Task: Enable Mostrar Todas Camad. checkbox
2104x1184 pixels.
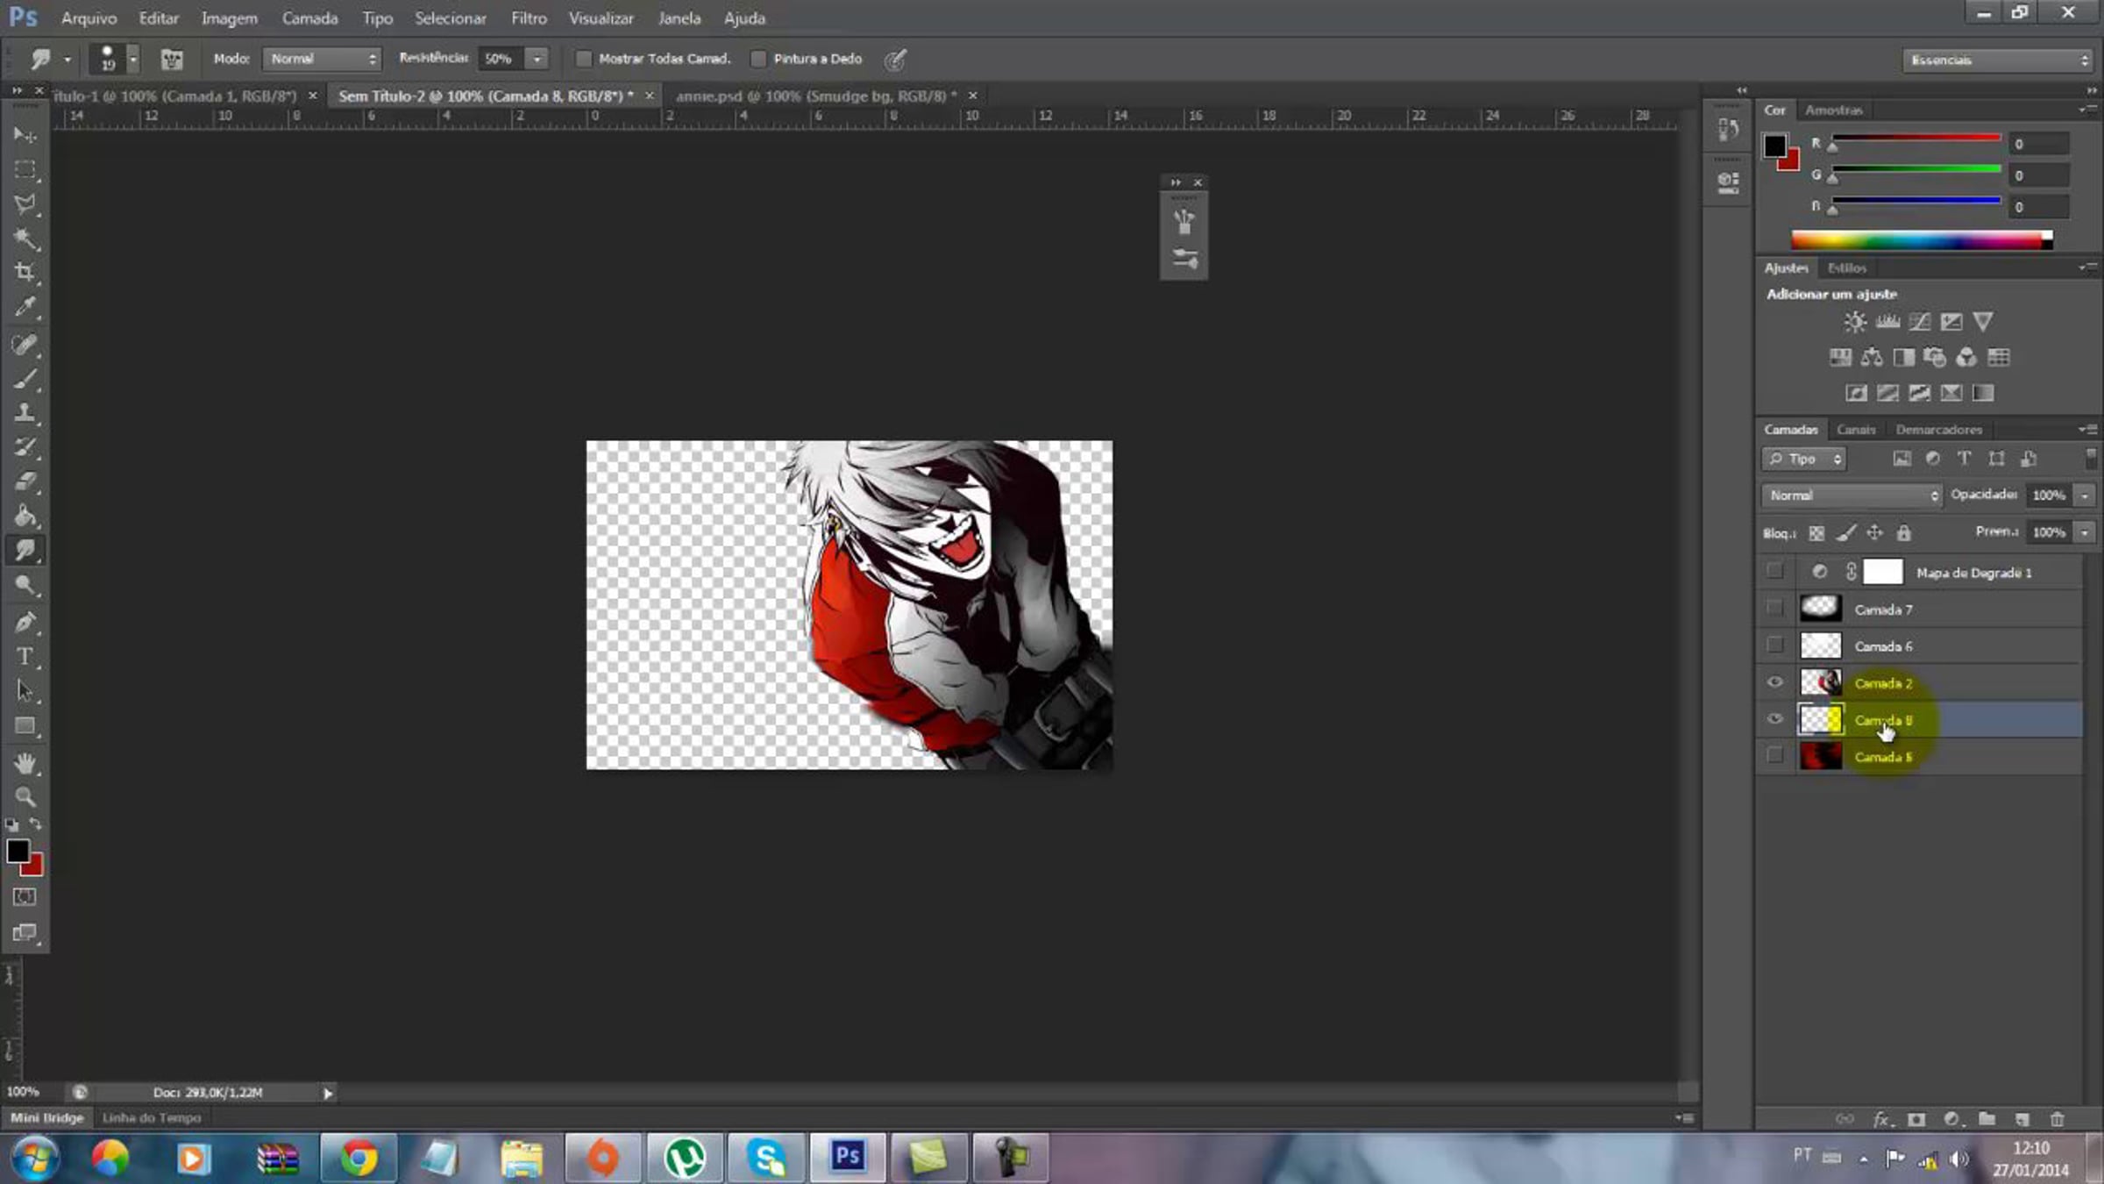Action: tap(583, 59)
